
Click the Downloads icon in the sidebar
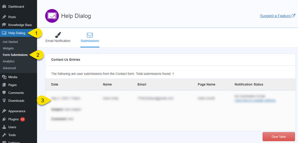pyautogui.click(x=4, y=100)
